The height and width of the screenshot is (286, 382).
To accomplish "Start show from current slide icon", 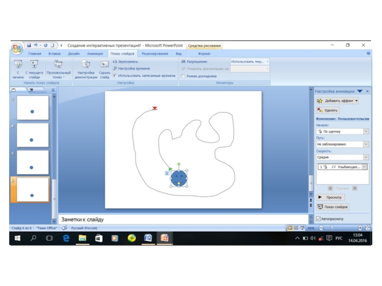I will click(x=34, y=65).
